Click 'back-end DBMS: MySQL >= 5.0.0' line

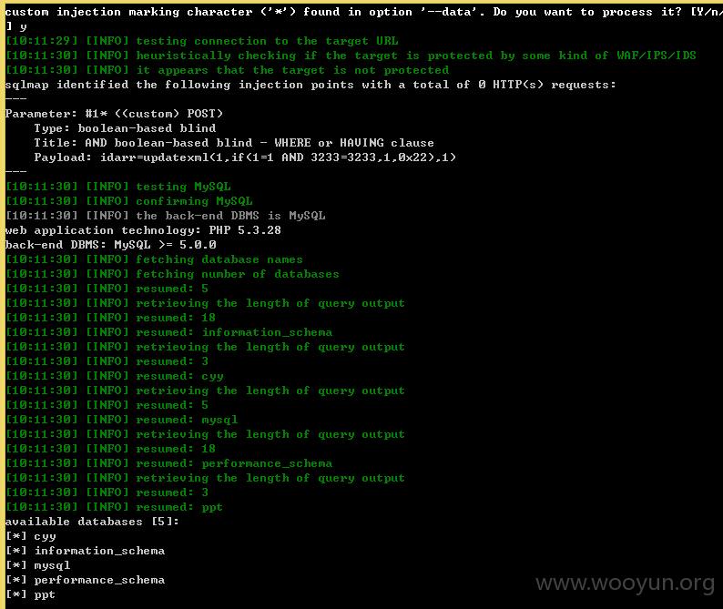coord(111,245)
